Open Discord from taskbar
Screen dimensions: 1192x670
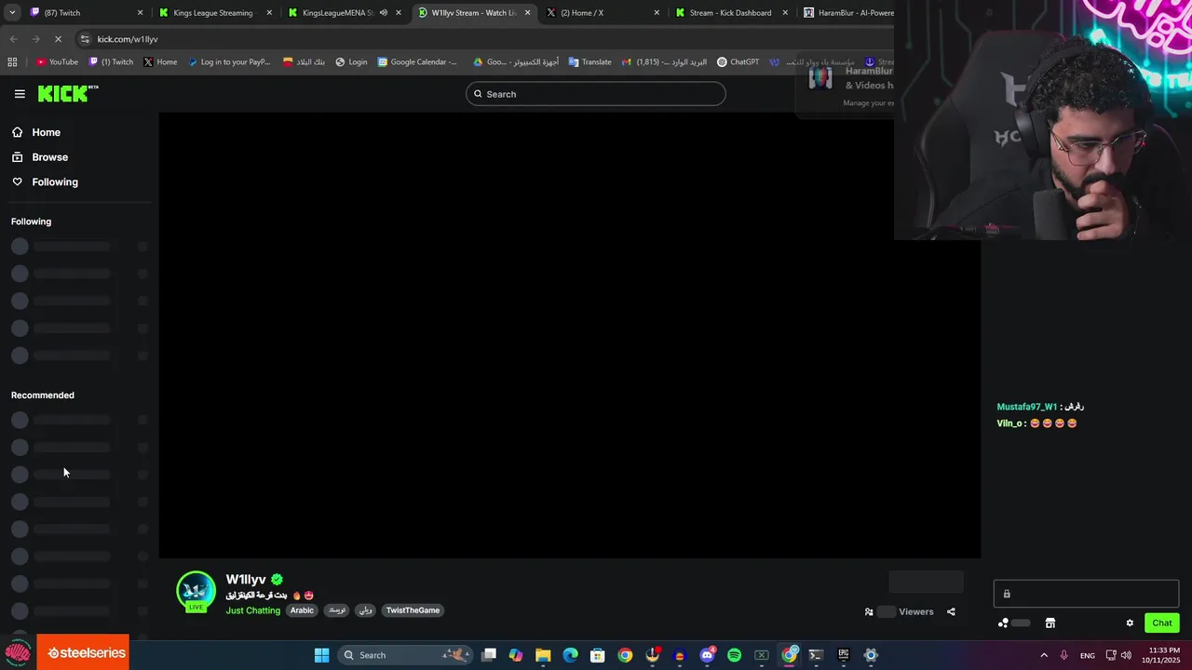(x=707, y=655)
